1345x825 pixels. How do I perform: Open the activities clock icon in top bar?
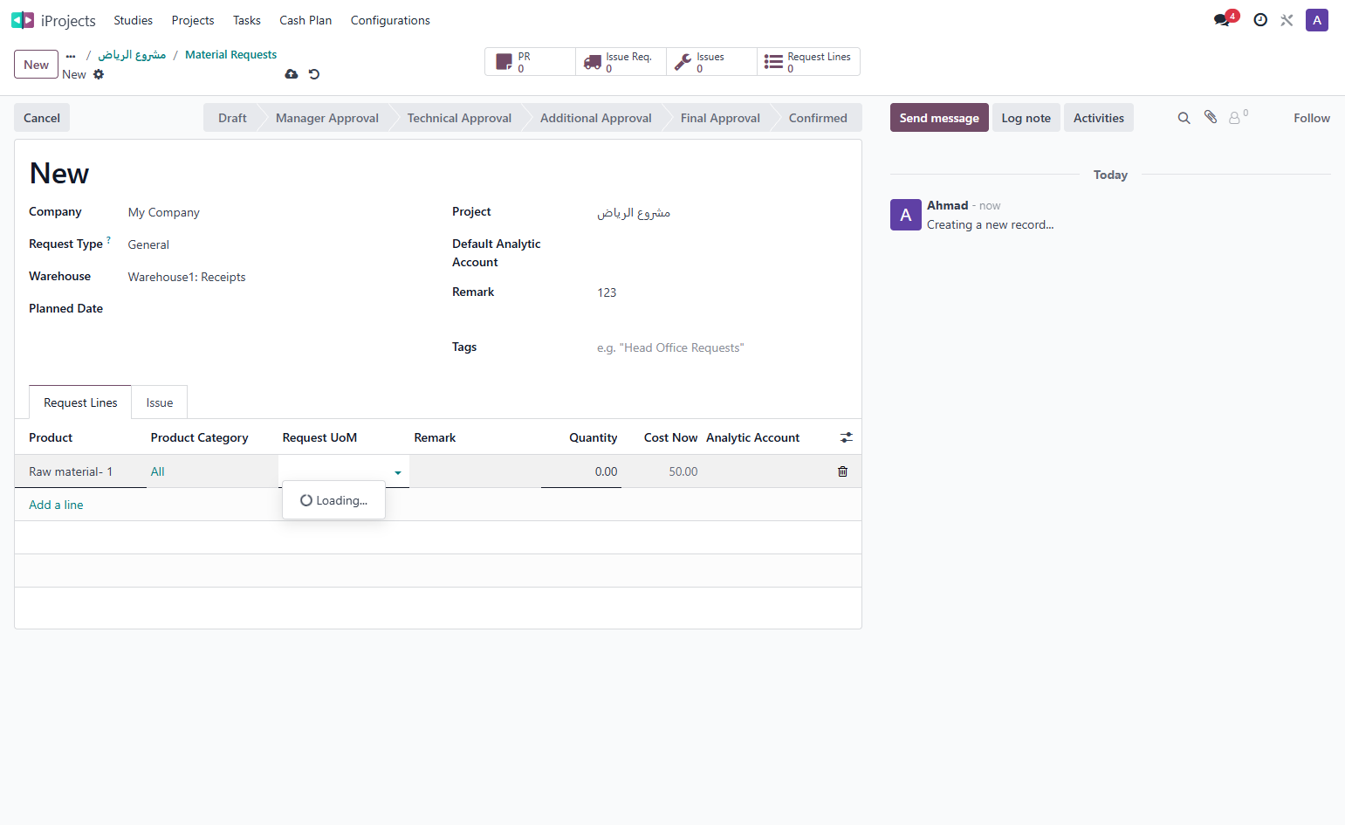coord(1260,20)
